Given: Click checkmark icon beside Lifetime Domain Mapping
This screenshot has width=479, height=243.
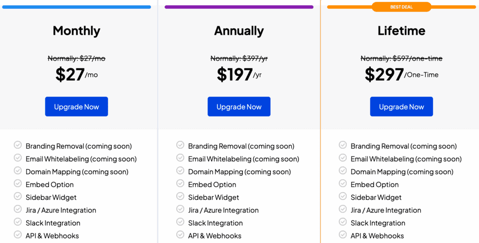Looking at the screenshot, I should [x=343, y=171].
